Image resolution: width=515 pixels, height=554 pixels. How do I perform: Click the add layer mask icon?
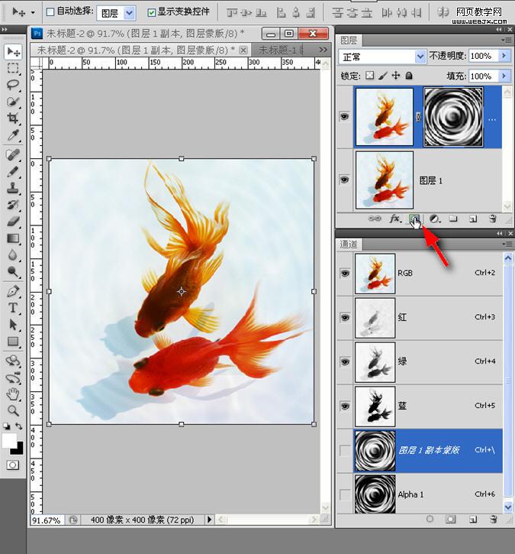414,219
